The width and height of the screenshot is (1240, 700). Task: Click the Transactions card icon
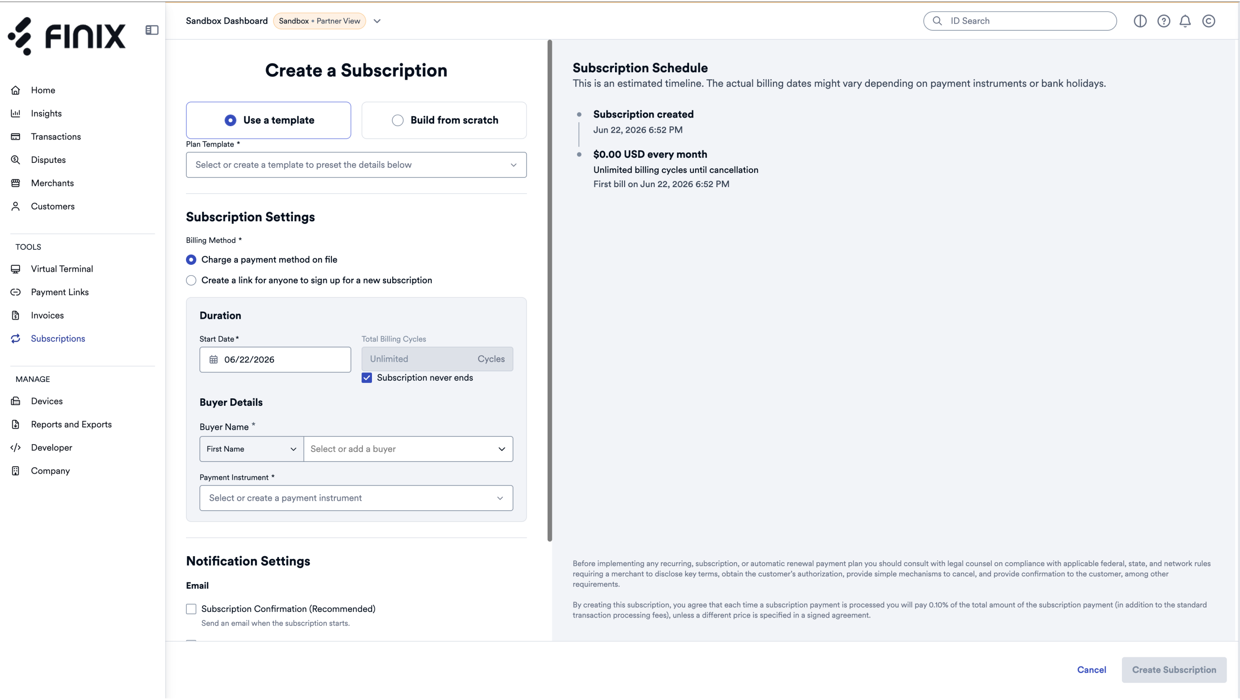16,137
